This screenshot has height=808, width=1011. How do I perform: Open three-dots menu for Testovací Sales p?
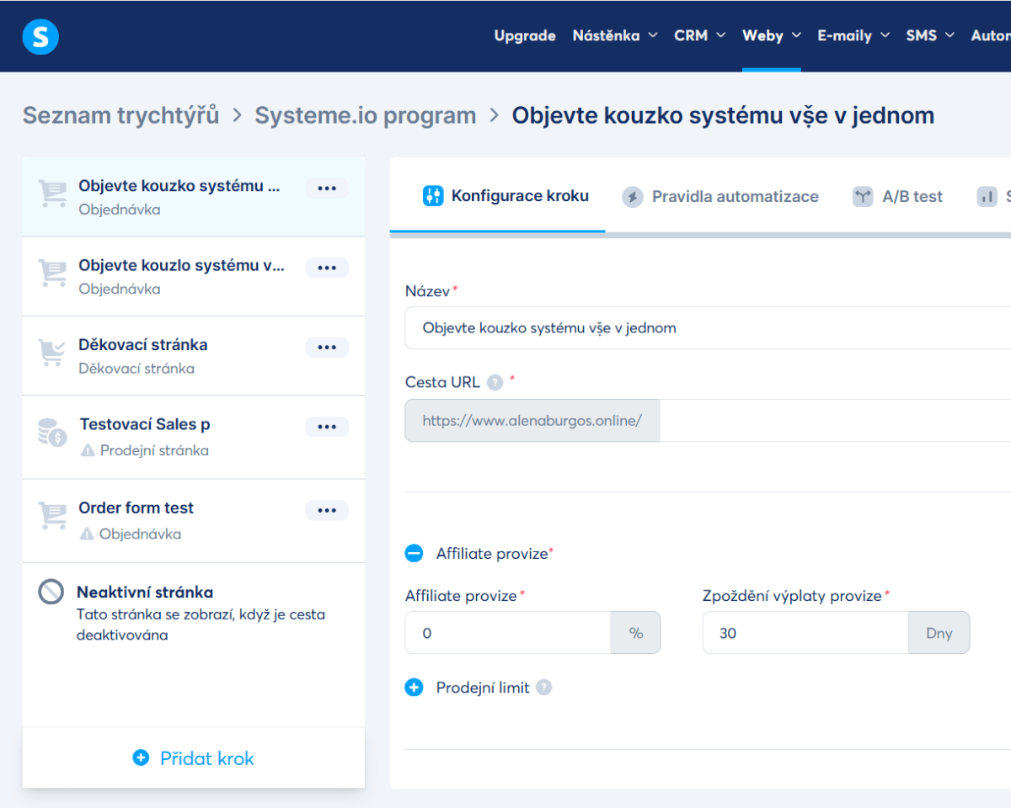coord(326,427)
